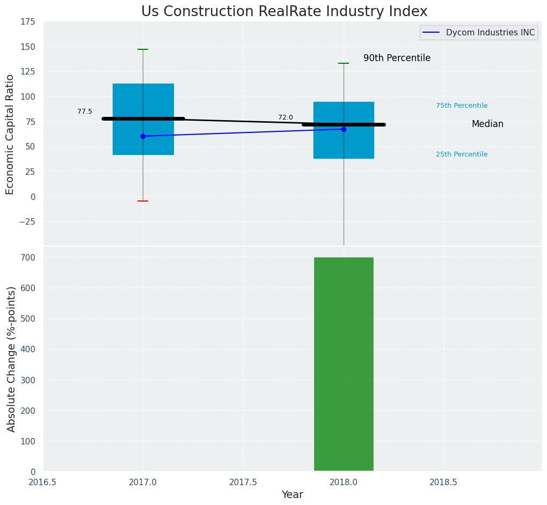Click the Year x-axis label
The width and height of the screenshot is (547, 505).
(293, 495)
